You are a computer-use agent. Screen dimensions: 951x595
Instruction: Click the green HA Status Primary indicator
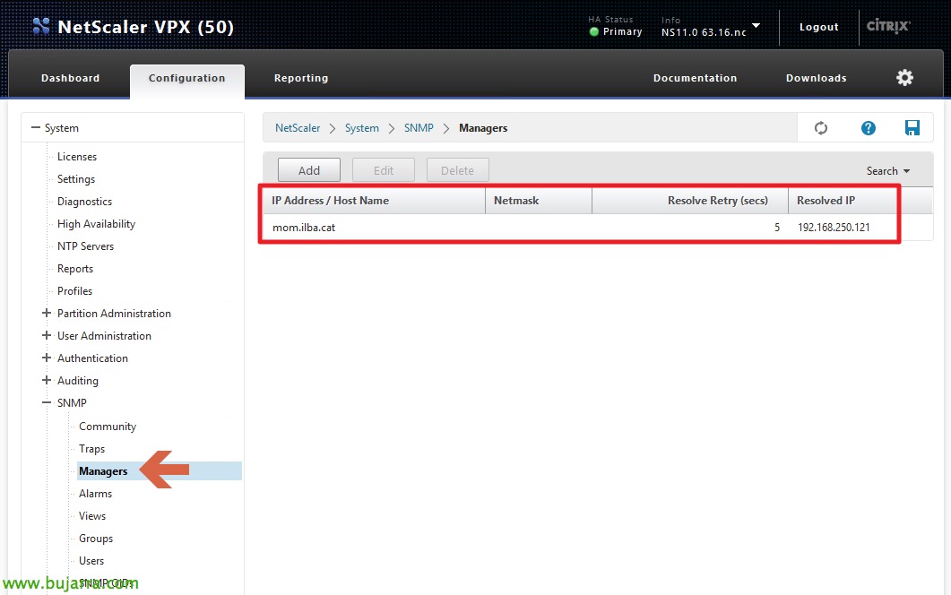(593, 31)
